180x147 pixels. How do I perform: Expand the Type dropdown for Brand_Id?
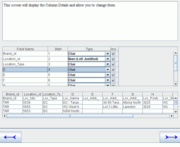point(108,53)
